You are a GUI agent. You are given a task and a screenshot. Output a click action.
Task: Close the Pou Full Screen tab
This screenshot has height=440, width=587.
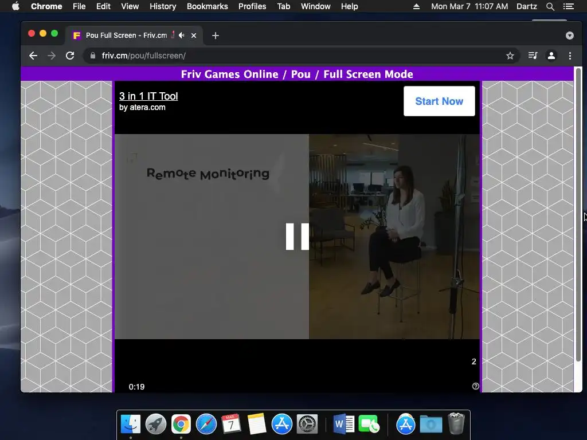(194, 36)
